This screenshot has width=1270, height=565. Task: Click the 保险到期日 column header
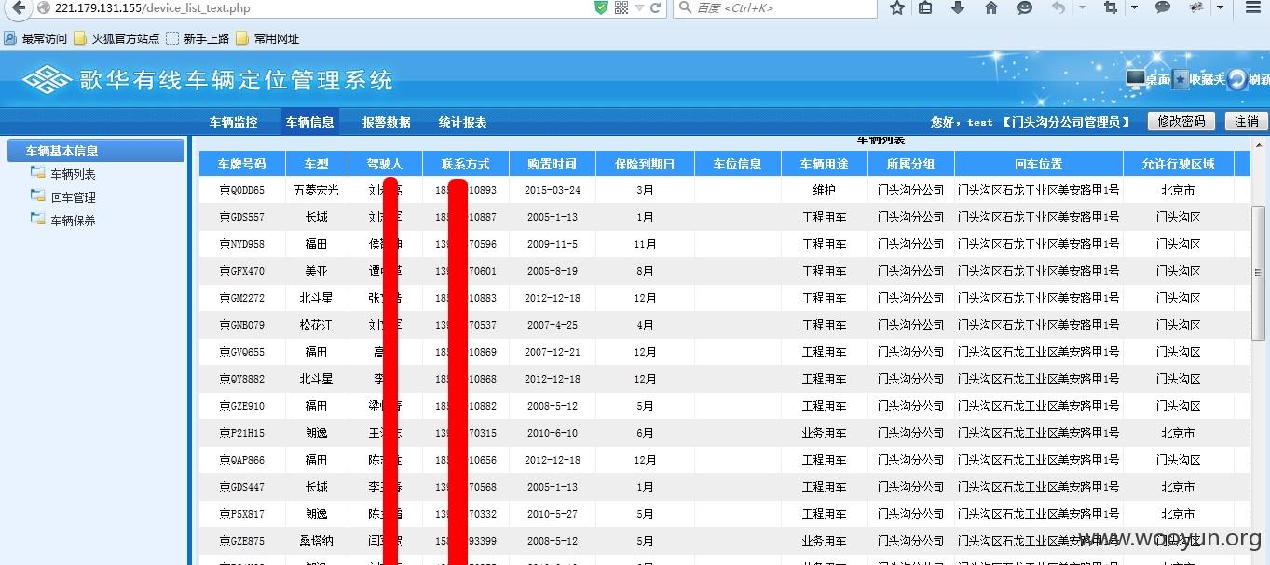tap(645, 164)
